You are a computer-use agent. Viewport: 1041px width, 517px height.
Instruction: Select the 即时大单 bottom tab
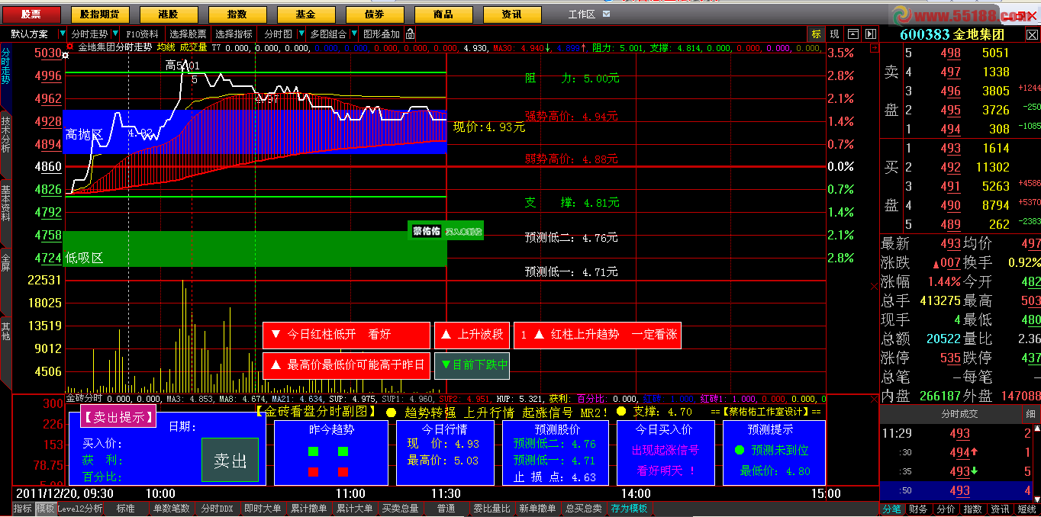point(263,509)
